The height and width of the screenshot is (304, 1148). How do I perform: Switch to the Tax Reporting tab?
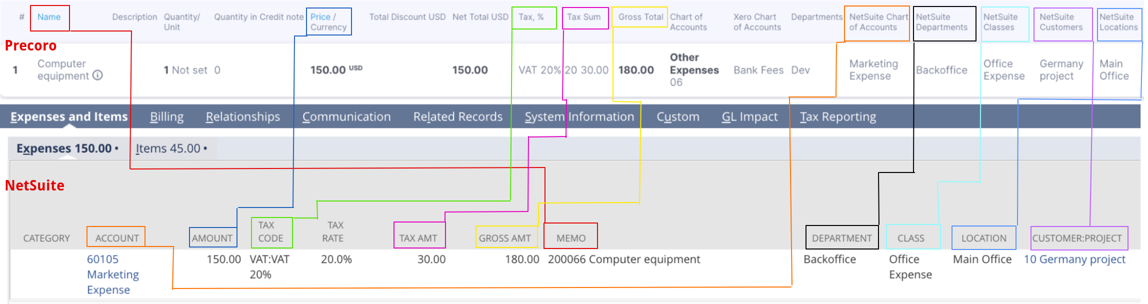tap(838, 116)
